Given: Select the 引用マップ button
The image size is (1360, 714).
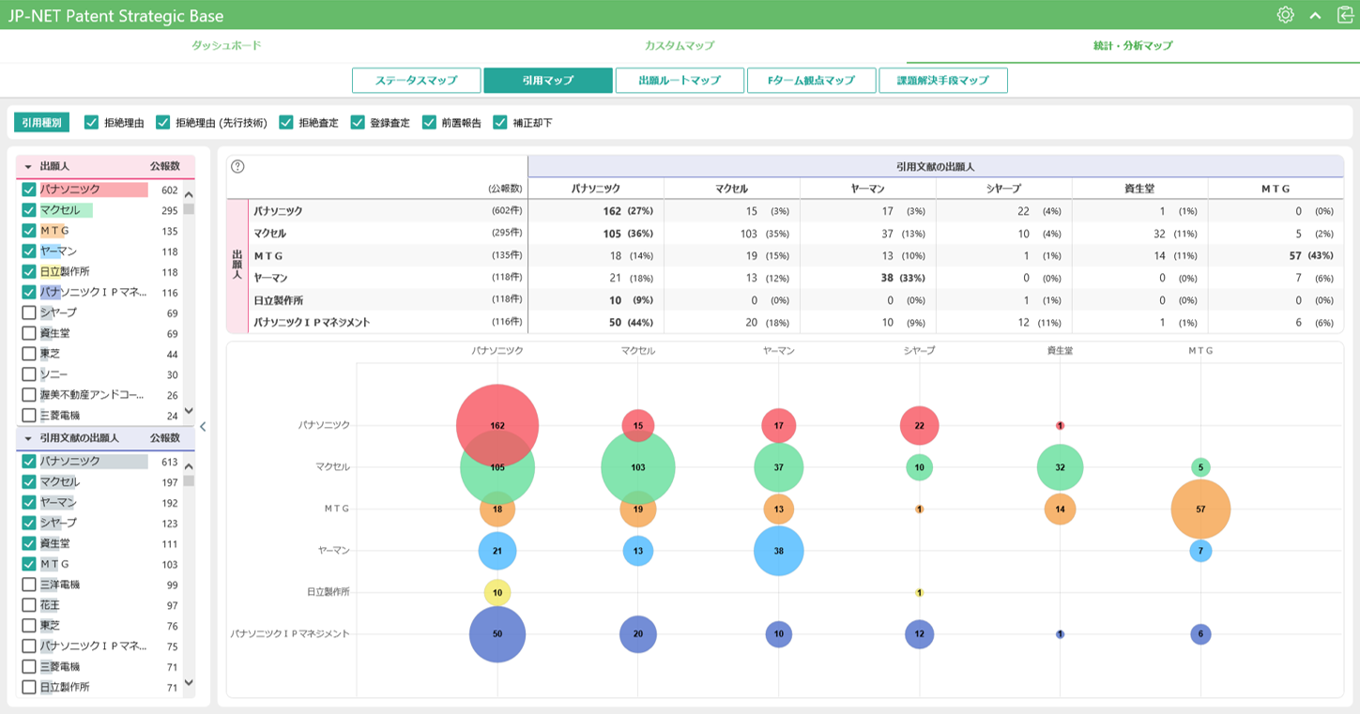Looking at the screenshot, I should coord(548,81).
